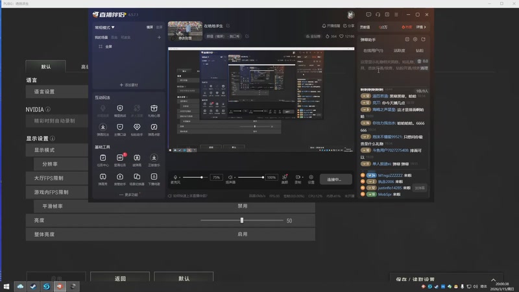Open the 主播口袋 pocket icon tool
The width and height of the screenshot is (519, 292).
tap(120, 127)
